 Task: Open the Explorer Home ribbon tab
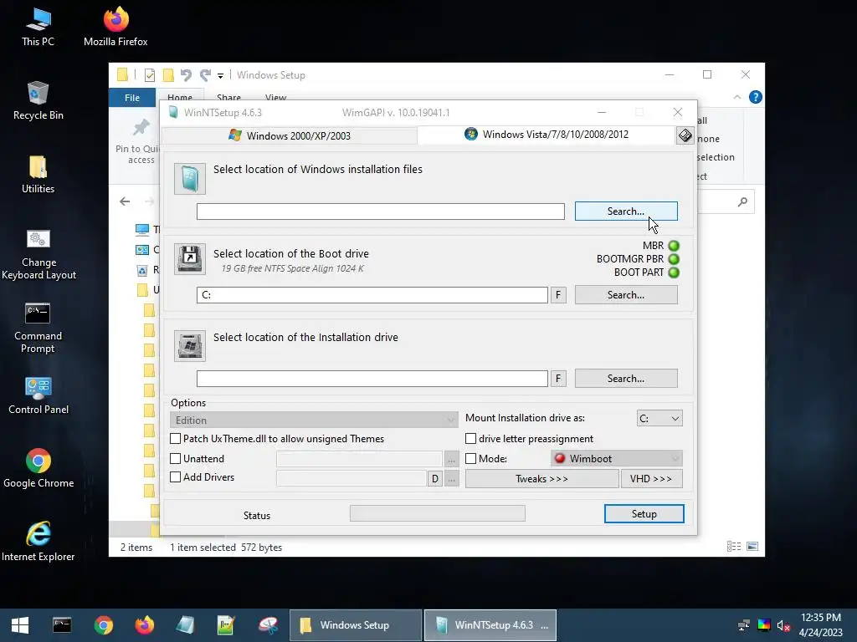coord(180,96)
